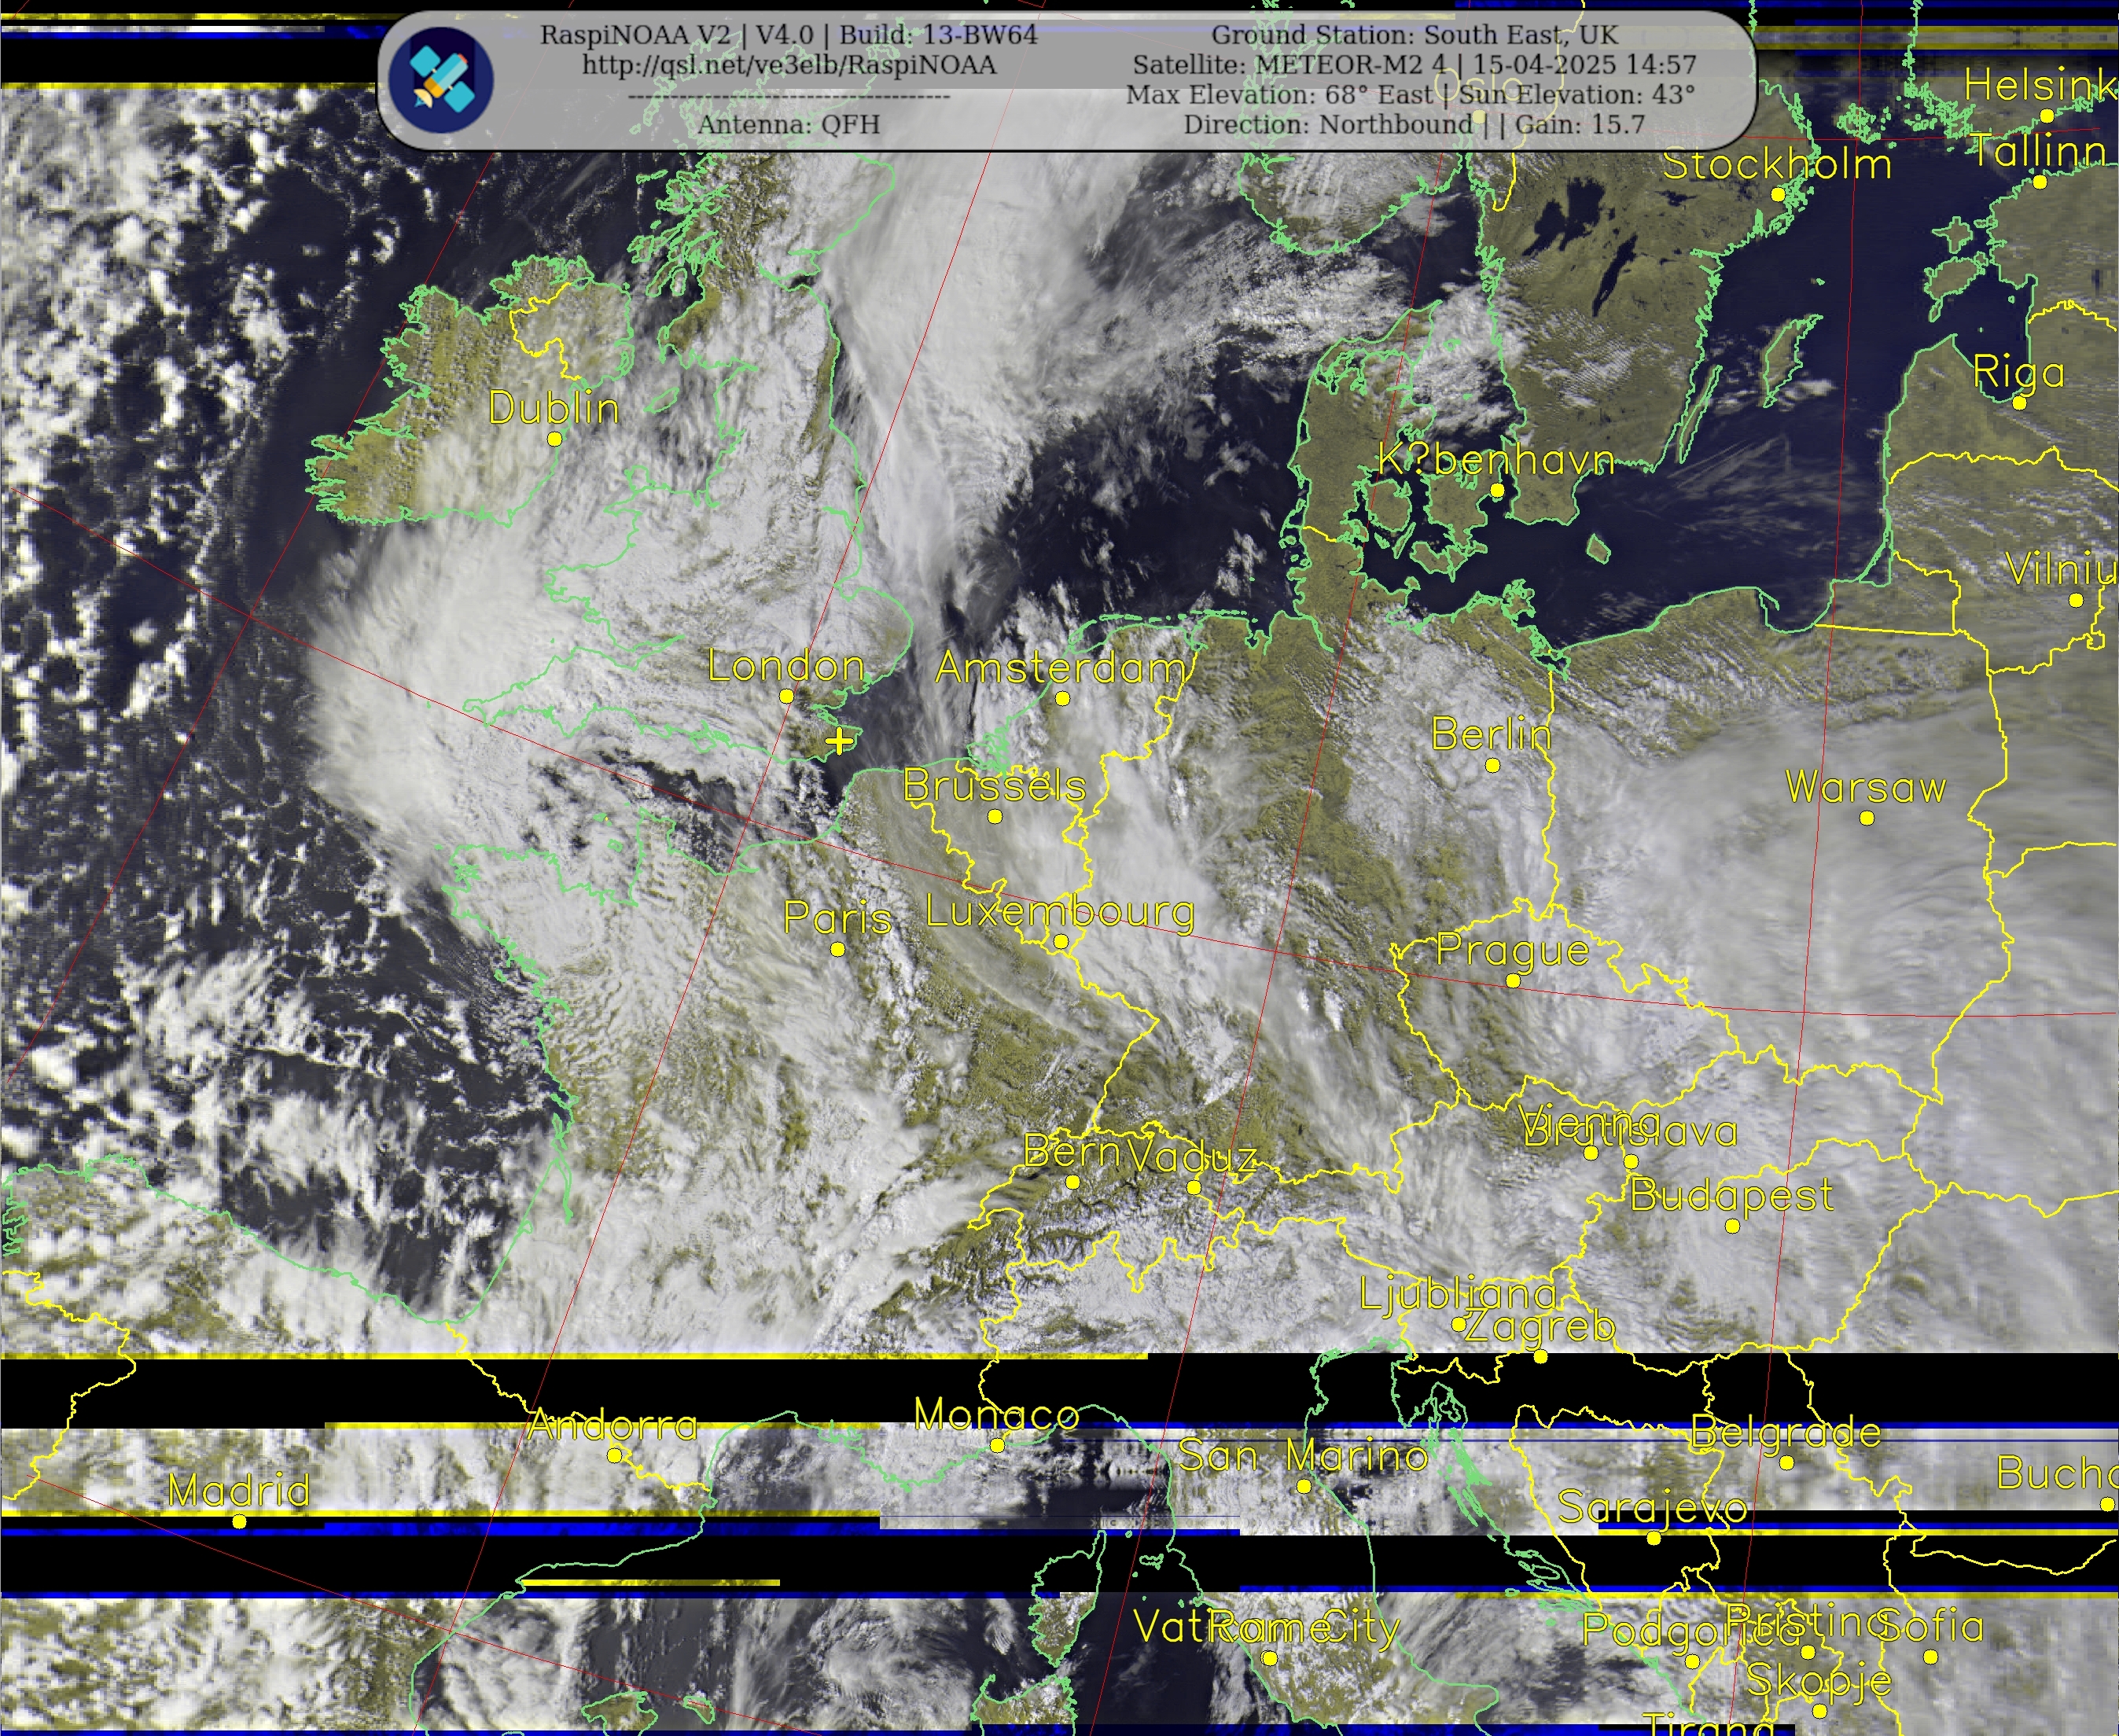Click the Bern city label
2119x1736 pixels.
(1072, 1152)
